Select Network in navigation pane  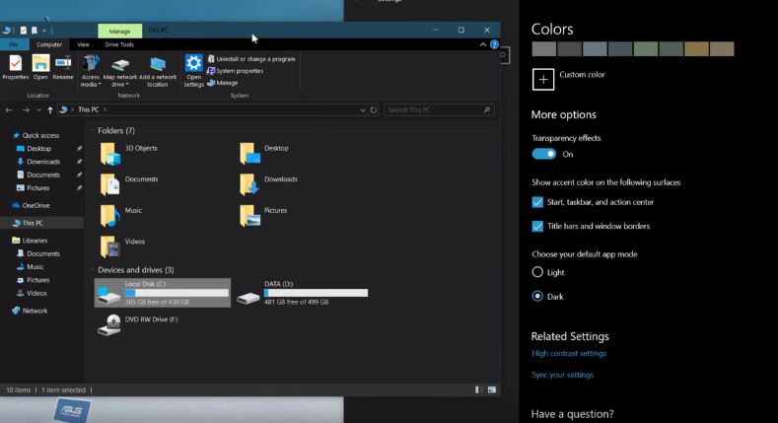pos(30,311)
